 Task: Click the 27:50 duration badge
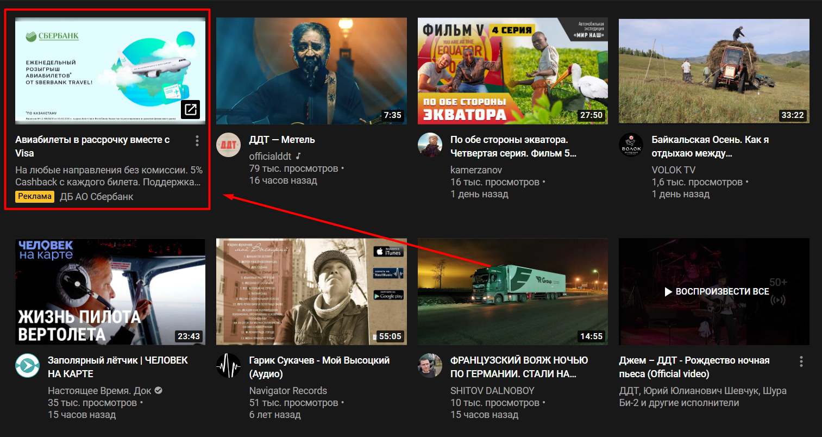click(591, 115)
